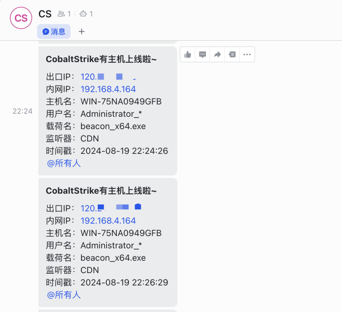Click the CDN listener value in 22:26:29 message
Image resolution: width=342 pixels, height=312 pixels.
point(90,270)
